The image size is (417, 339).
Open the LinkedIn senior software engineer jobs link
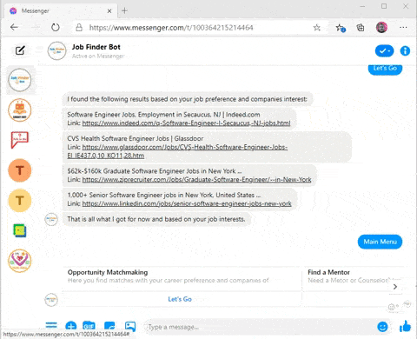(x=187, y=203)
